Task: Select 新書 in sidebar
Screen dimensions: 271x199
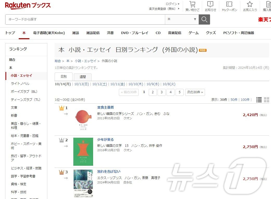Action: click(x=14, y=115)
